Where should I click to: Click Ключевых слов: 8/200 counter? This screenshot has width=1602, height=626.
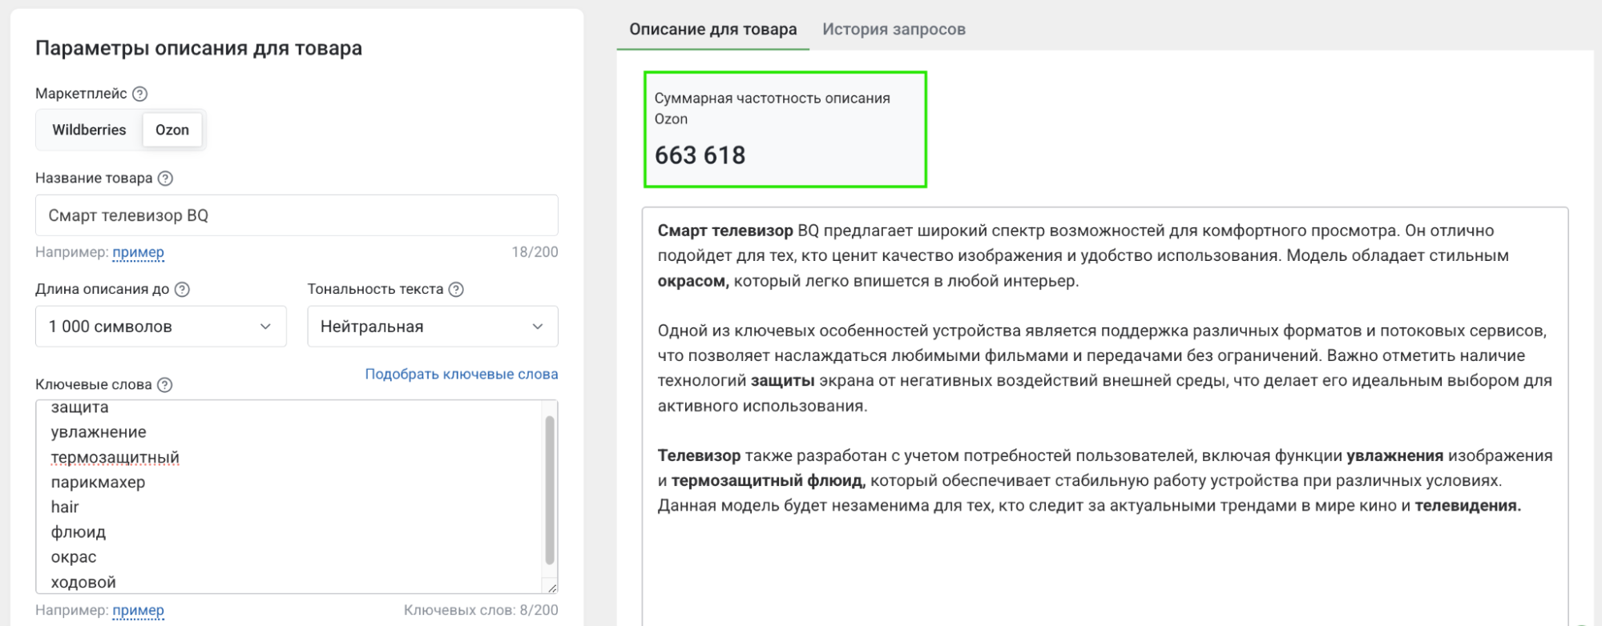(481, 610)
